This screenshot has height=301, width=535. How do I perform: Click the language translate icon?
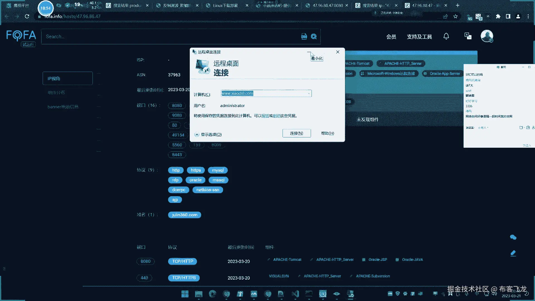(468, 36)
